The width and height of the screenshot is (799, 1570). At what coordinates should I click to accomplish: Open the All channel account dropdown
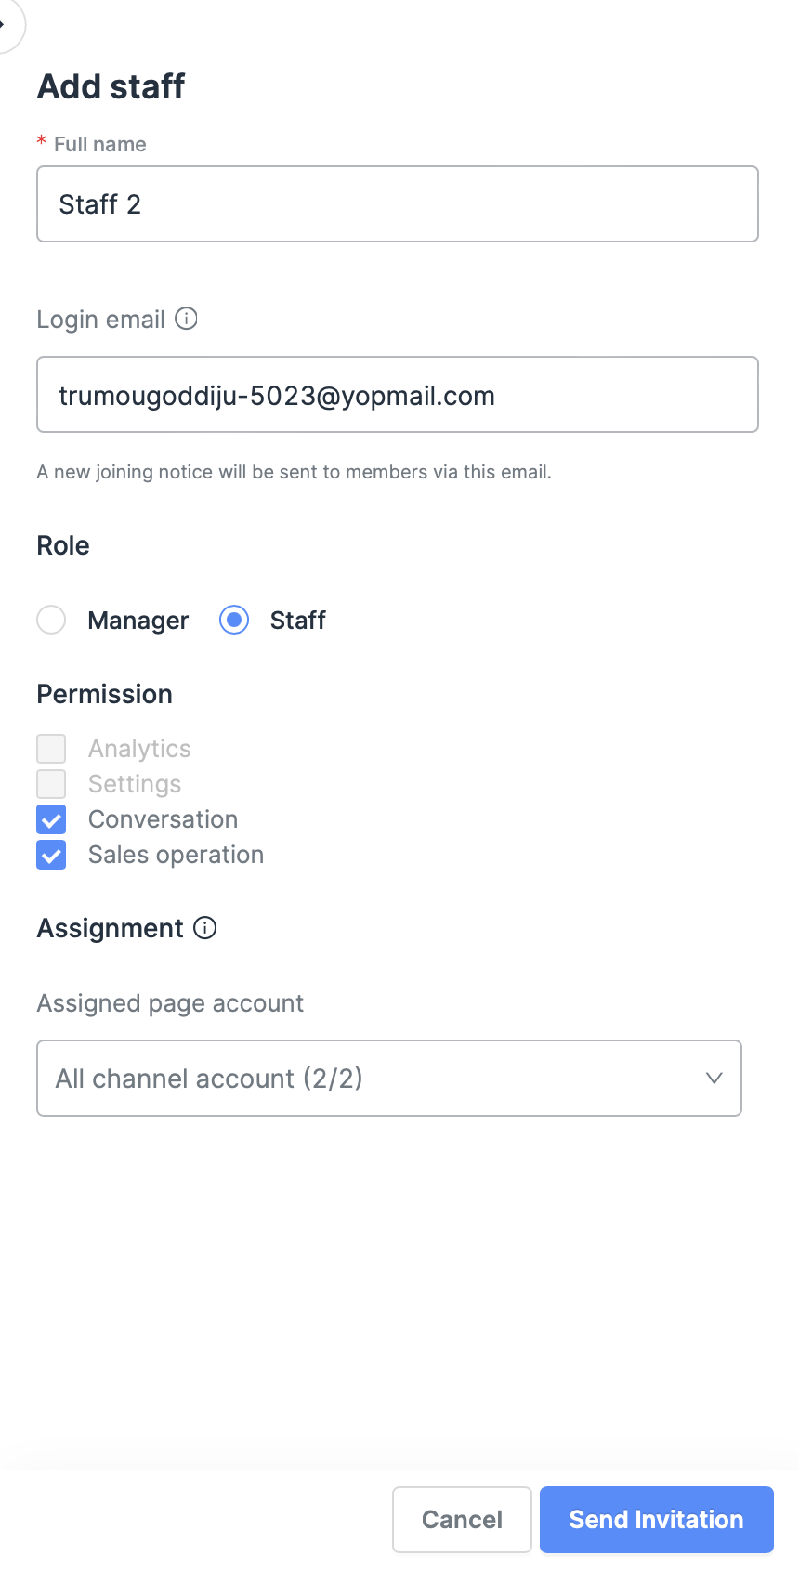372,1078
